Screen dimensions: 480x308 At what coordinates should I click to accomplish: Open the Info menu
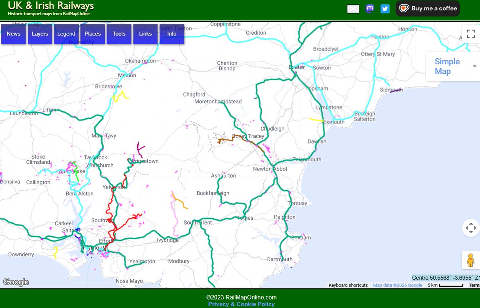coord(172,34)
